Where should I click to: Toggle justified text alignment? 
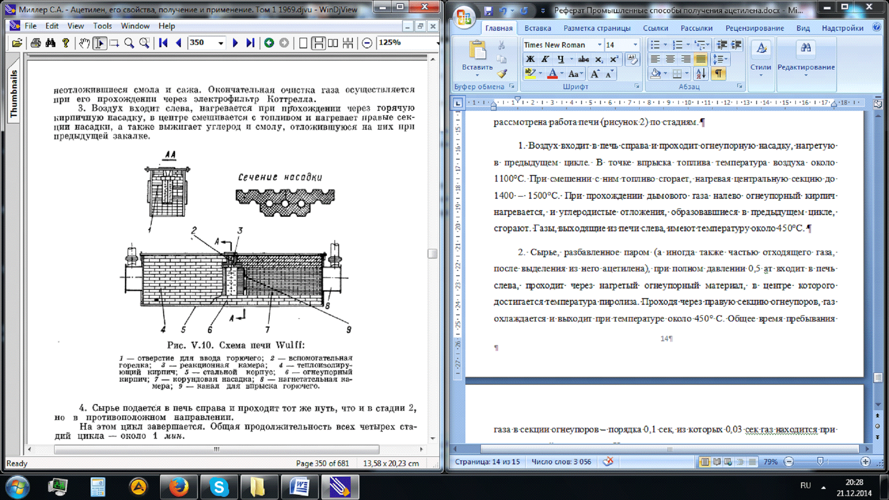pyautogui.click(x=701, y=59)
